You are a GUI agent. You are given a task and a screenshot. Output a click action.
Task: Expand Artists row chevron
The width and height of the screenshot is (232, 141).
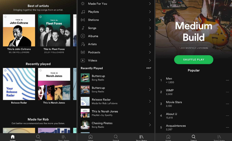click(x=150, y=44)
